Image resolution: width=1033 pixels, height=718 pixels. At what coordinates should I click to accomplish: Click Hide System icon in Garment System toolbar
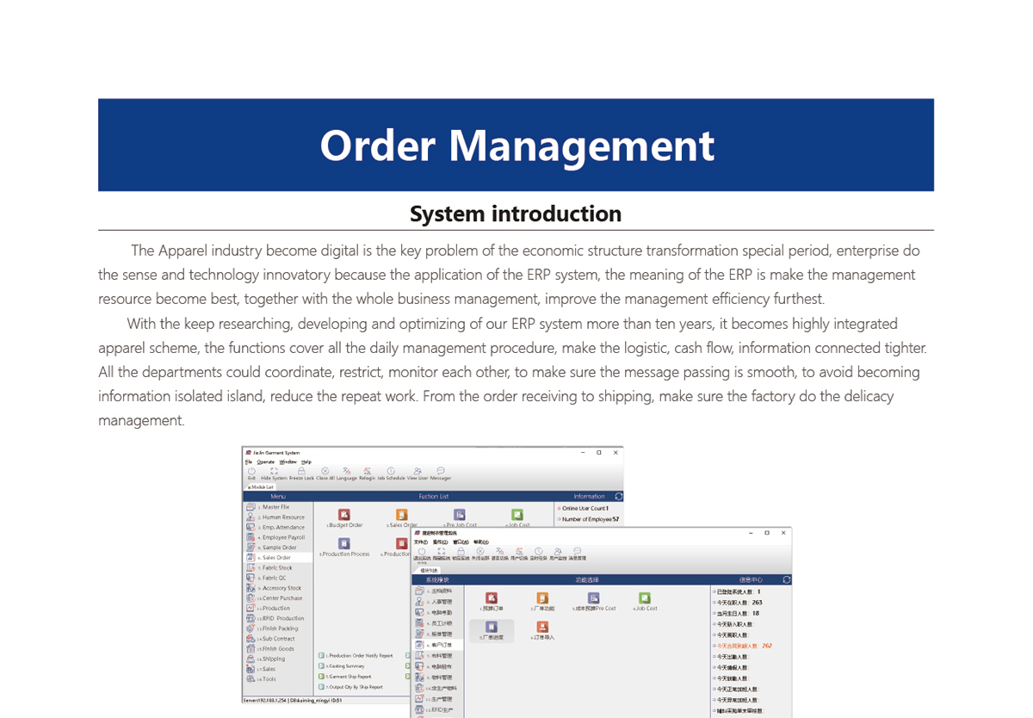coord(274,471)
